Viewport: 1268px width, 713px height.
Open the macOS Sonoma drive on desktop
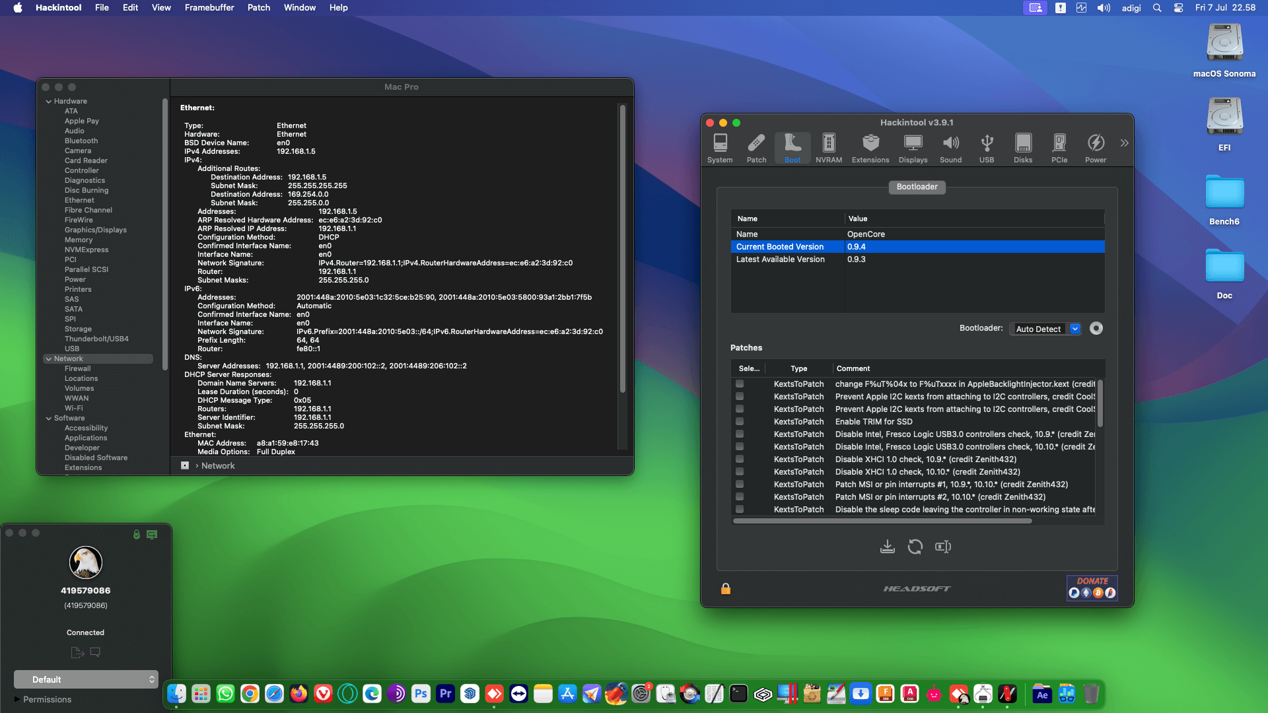tap(1224, 51)
